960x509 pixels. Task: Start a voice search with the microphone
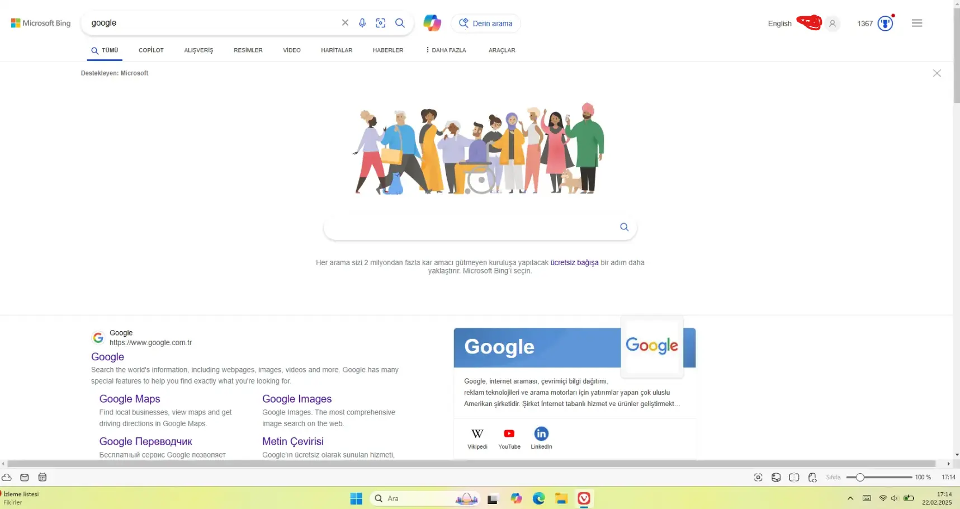[362, 23]
